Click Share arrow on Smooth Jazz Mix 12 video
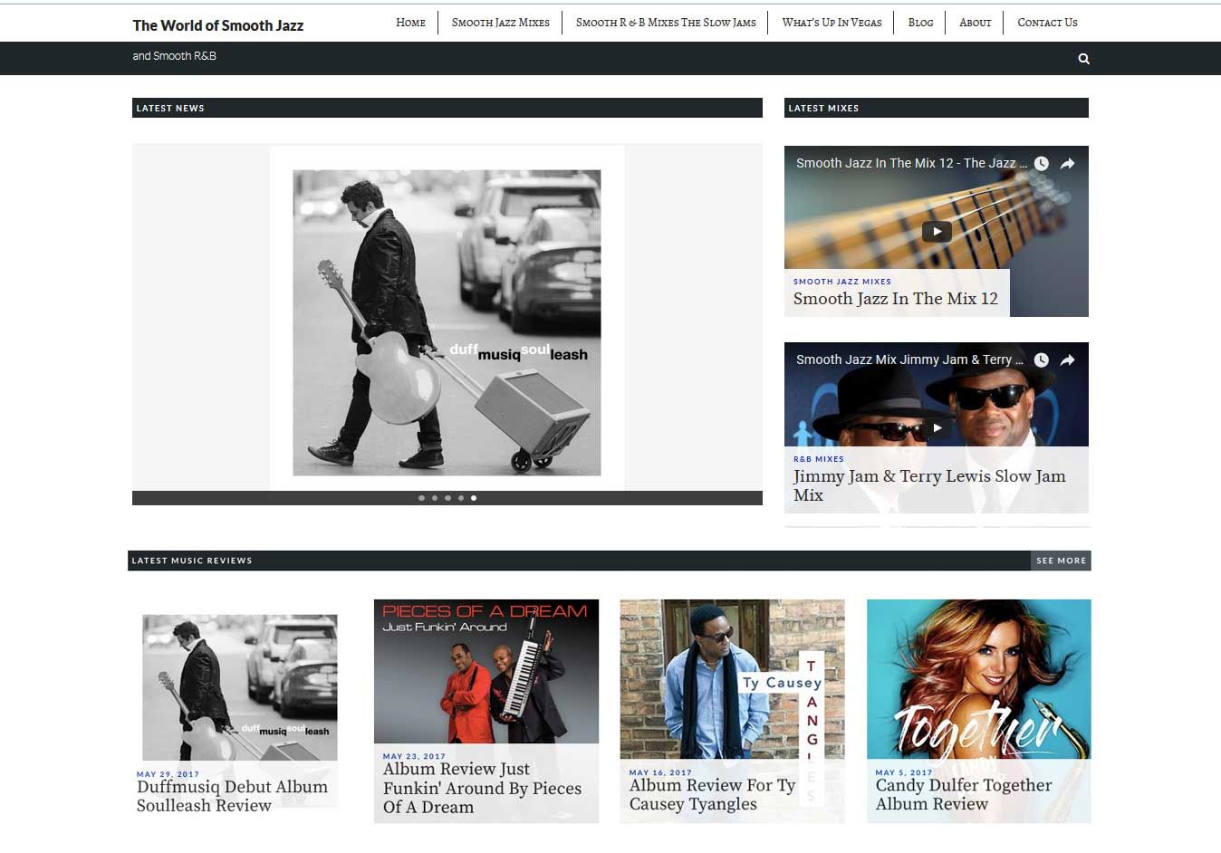Viewport: 1221px width, 853px height. pyautogui.click(x=1068, y=164)
